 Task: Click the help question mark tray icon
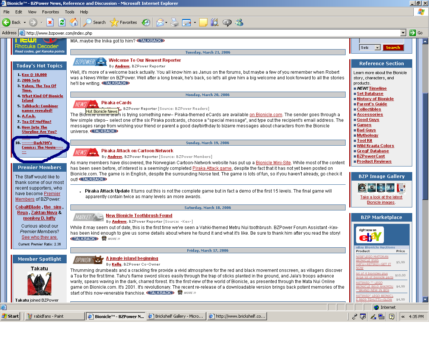click(391, 317)
